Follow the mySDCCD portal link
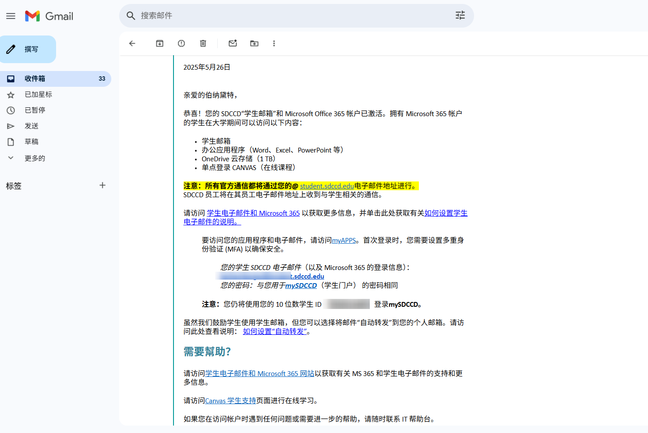Image resolution: width=648 pixels, height=433 pixels. (301, 286)
